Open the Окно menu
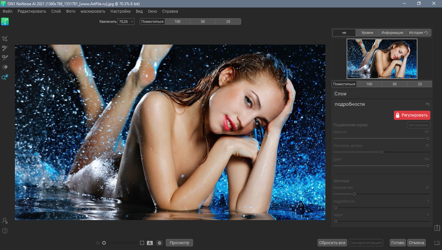Screen dimensions: 442x250 coord(152,11)
